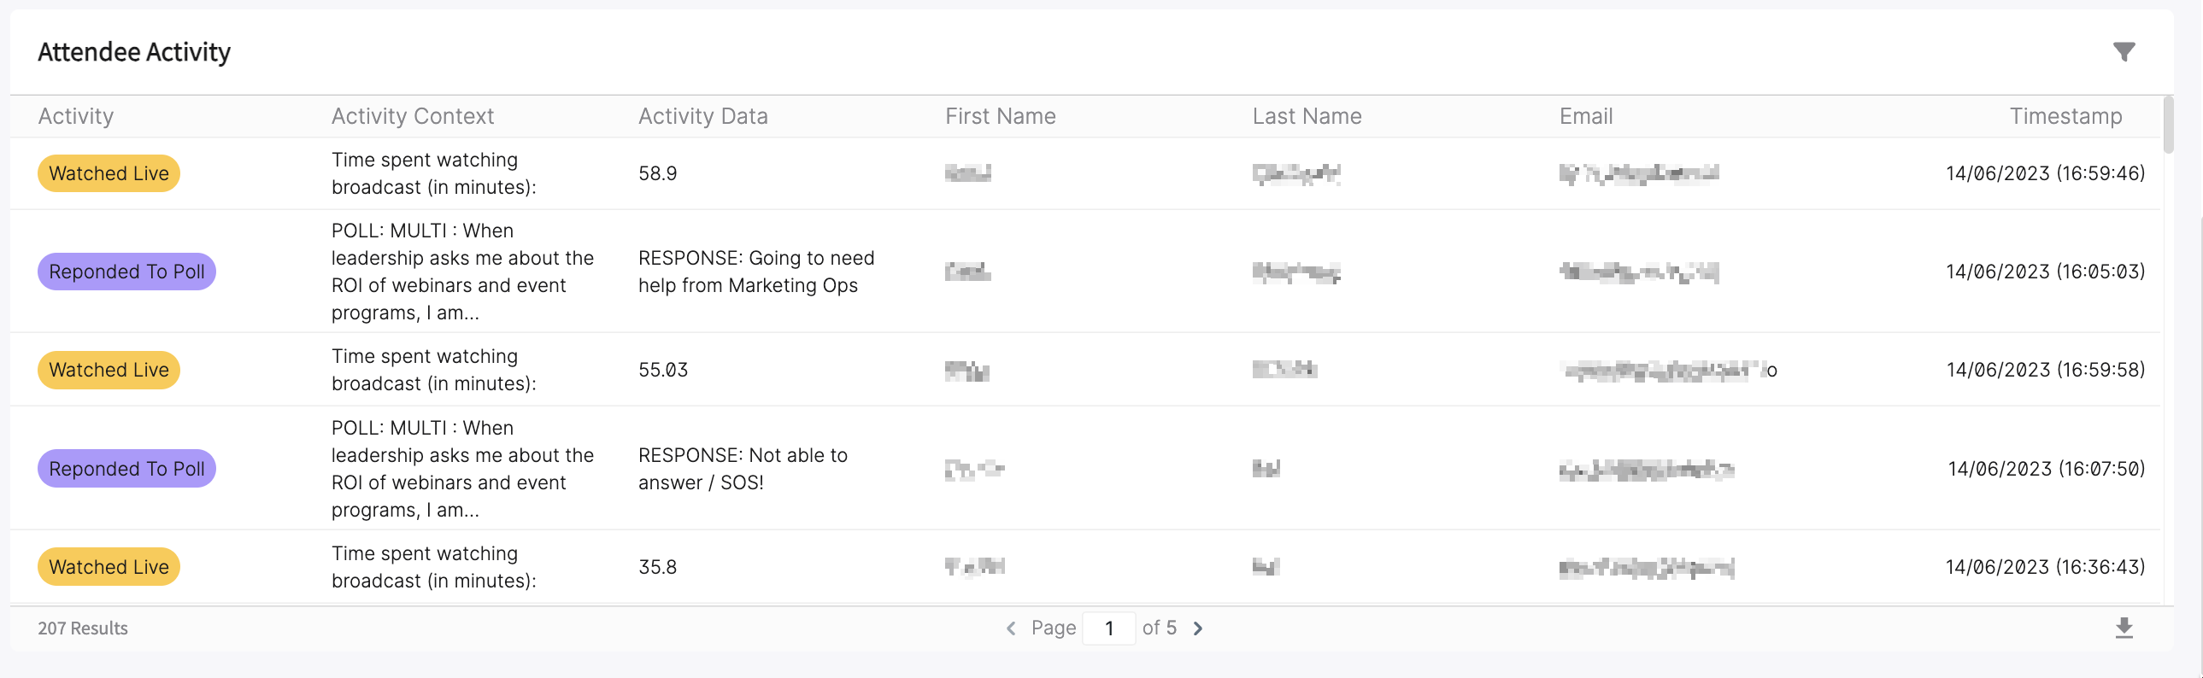Sort by the Timestamp column header
This screenshot has width=2203, height=678.
pos(2065,116)
